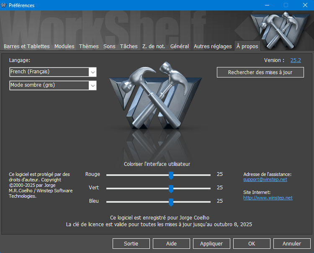This screenshot has height=253, width=314.
Task: Visit the http://www.winstep.net website link
Action: click(x=268, y=198)
